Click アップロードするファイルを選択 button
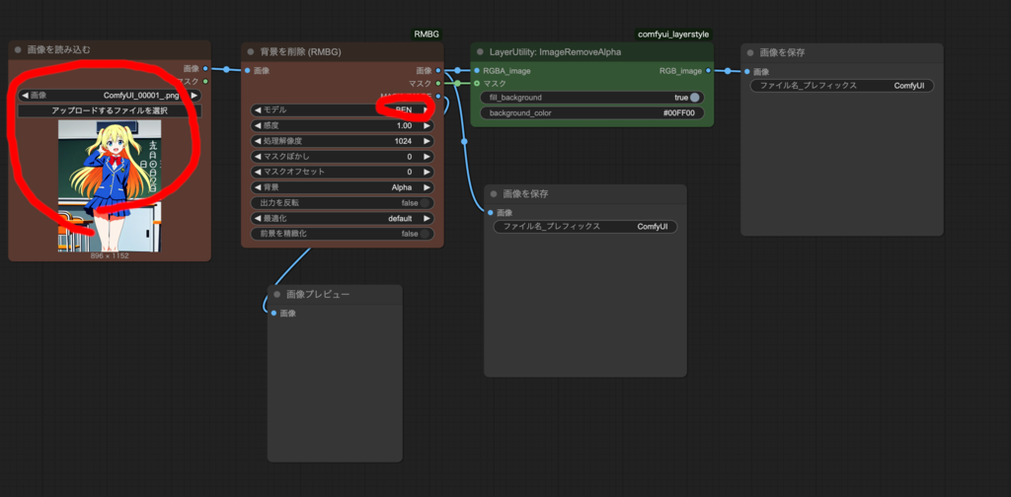1011x497 pixels. coord(110,110)
